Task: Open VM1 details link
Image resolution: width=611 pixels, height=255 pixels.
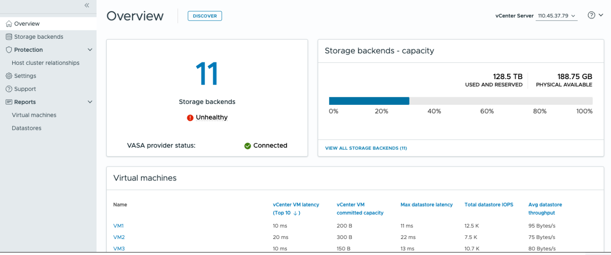Action: click(118, 226)
